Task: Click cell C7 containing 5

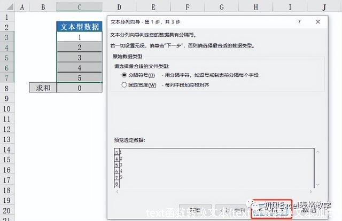Action: click(x=80, y=77)
